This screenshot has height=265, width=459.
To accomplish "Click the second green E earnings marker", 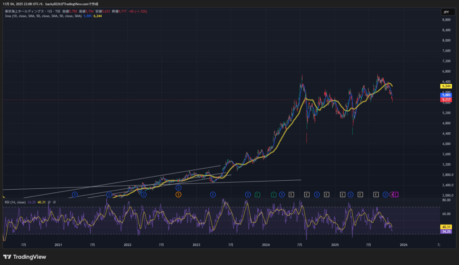I will (x=273, y=194).
